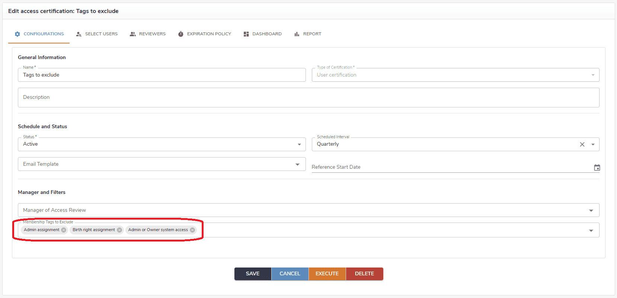The image size is (617, 298).
Task: Click the Execute button
Action: coord(327,274)
